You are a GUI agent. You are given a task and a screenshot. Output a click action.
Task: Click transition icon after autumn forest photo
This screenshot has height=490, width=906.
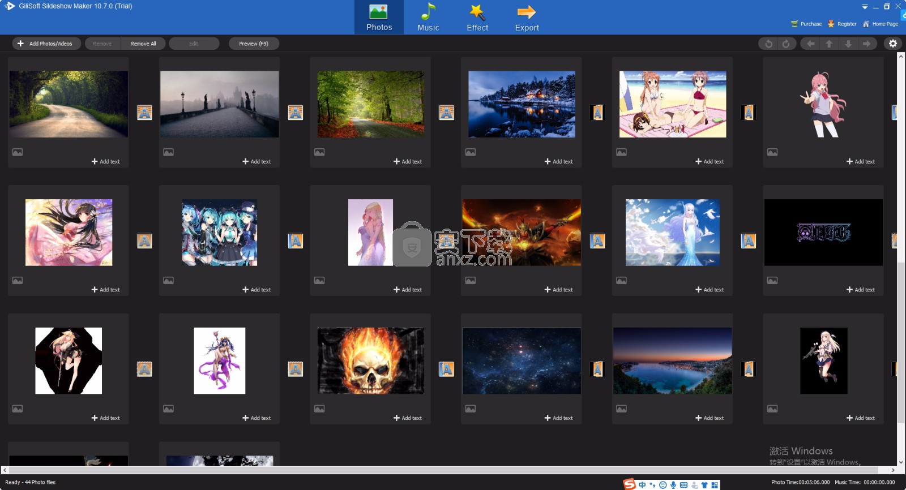[x=447, y=113]
